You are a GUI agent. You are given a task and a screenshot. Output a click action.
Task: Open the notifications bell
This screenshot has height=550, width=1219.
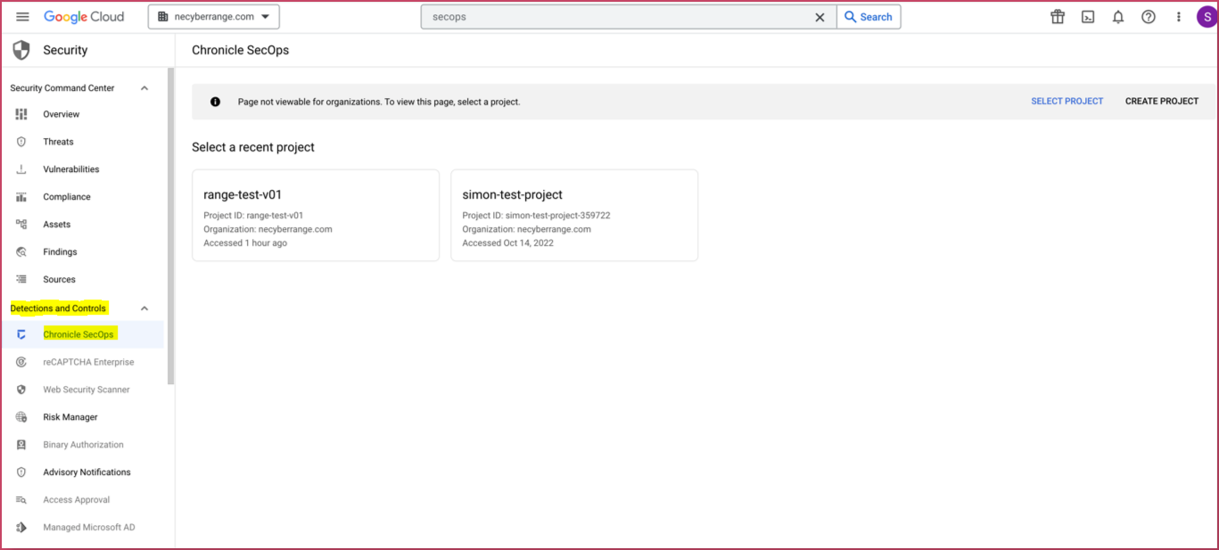point(1118,17)
